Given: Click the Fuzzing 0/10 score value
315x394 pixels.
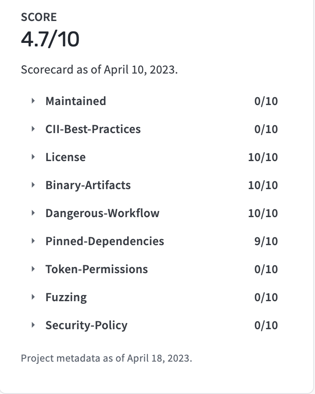Looking at the screenshot, I should point(266,297).
